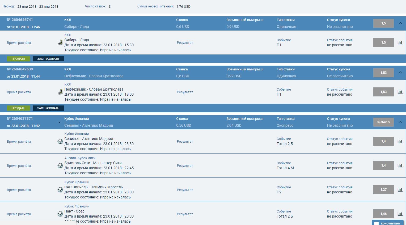Click odds 1,46 for Нант - Осер
406x225 pixels.
[x=383, y=214]
